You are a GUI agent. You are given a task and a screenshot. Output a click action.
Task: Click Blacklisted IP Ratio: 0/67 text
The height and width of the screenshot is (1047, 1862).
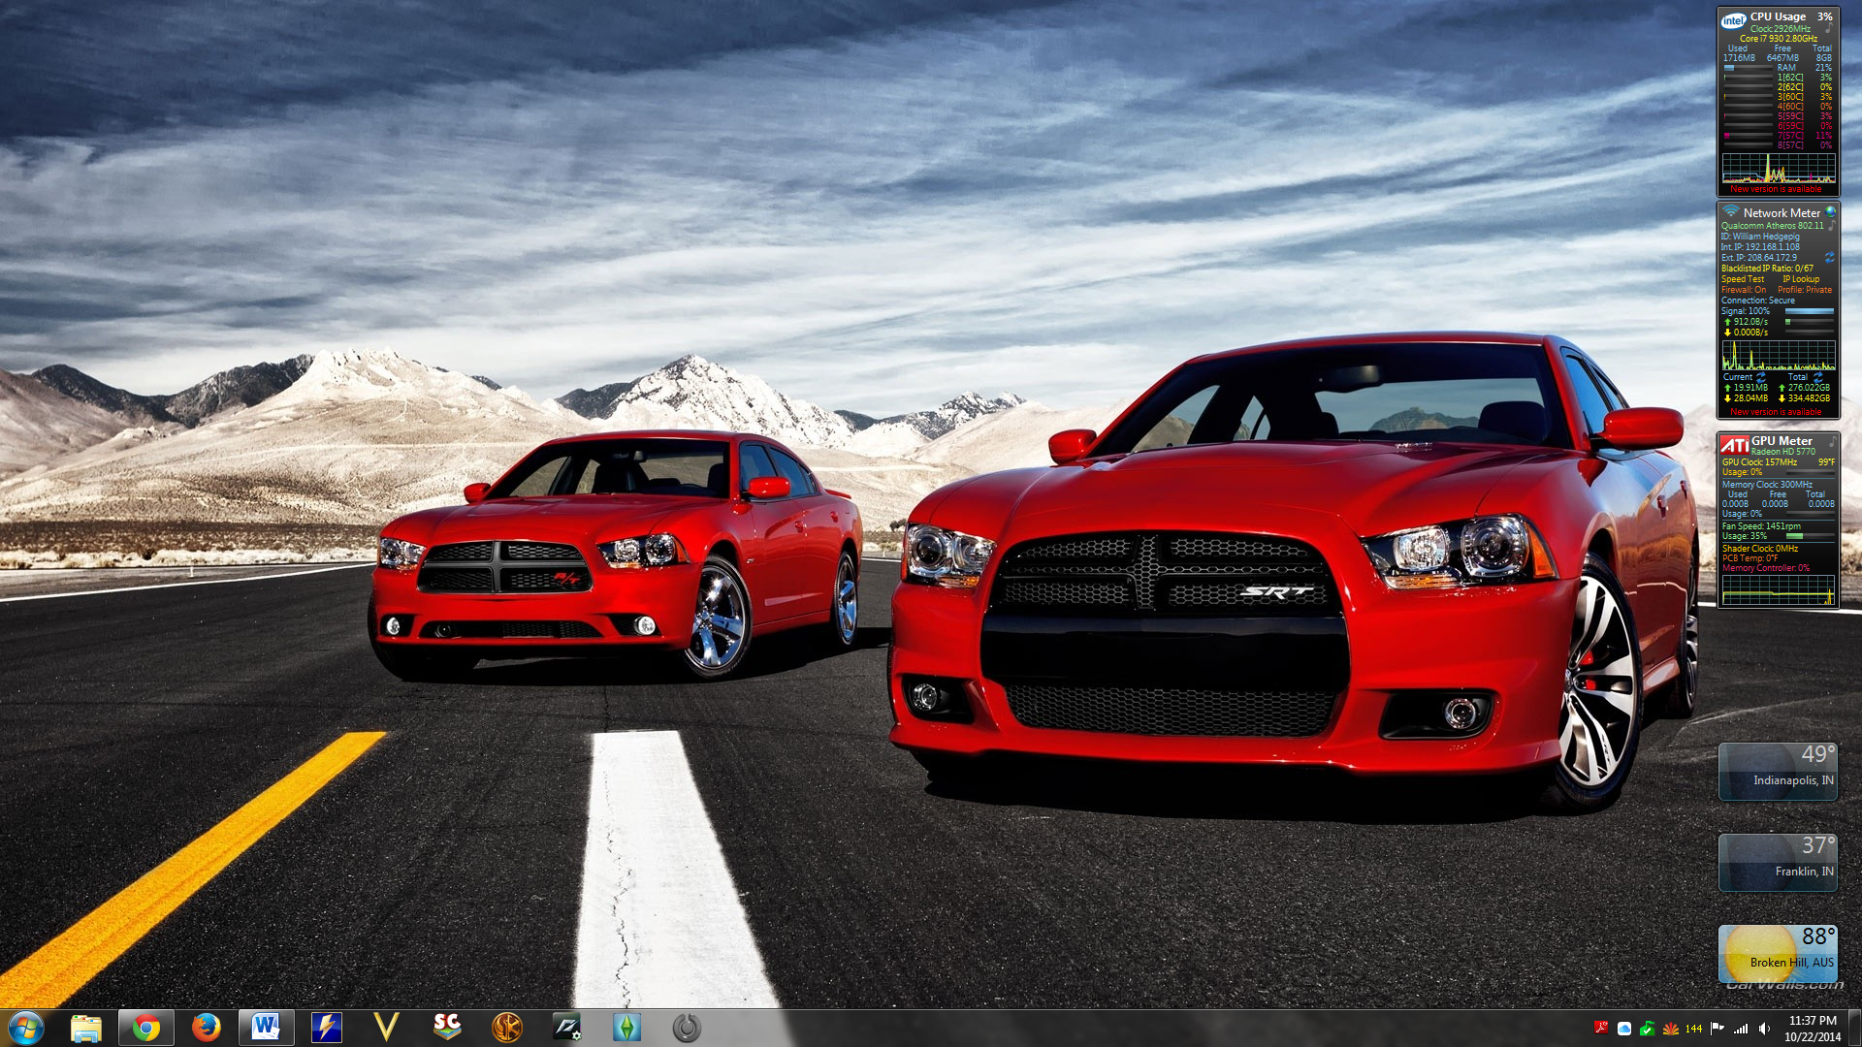coord(1767,269)
